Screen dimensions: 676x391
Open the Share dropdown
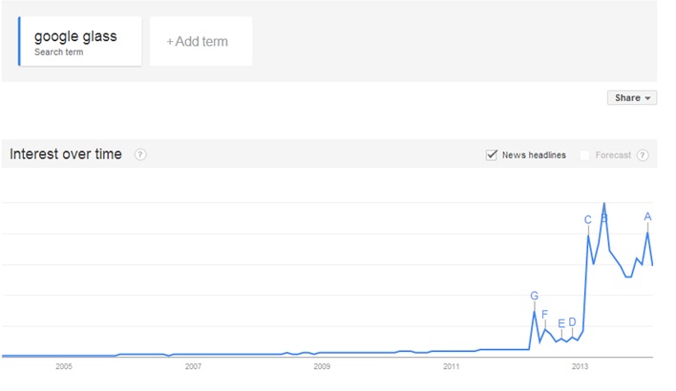632,97
